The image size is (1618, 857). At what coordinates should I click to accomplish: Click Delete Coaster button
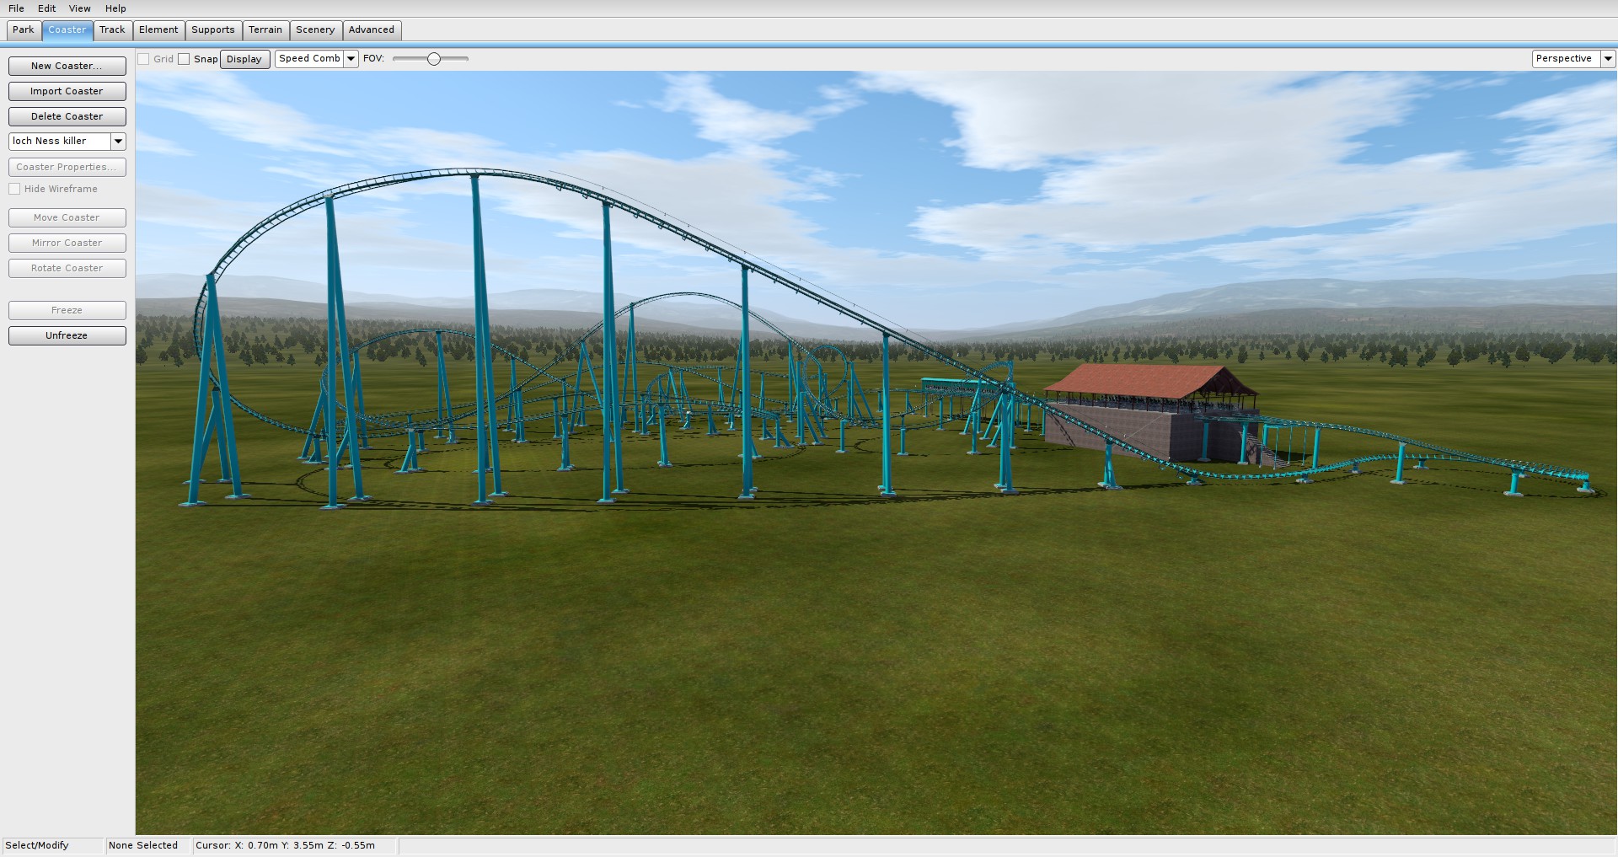tap(67, 116)
